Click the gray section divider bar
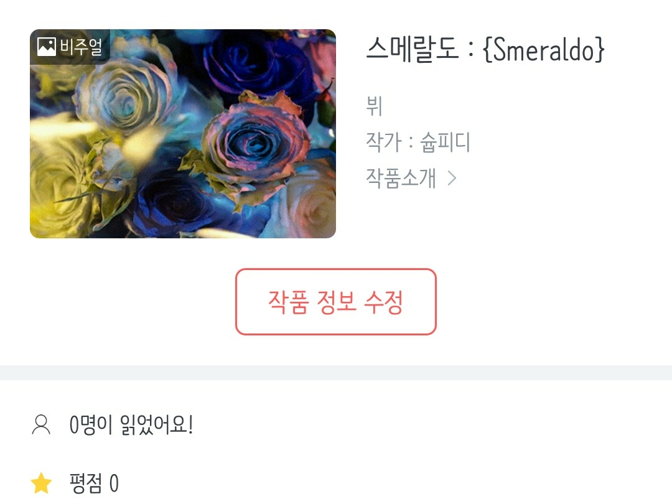This screenshot has height=504, width=672. coord(336,373)
